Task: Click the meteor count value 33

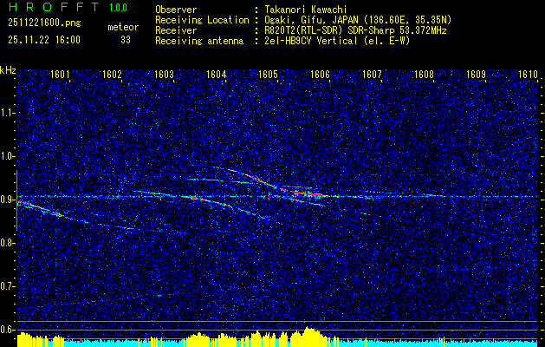Action: pos(126,40)
